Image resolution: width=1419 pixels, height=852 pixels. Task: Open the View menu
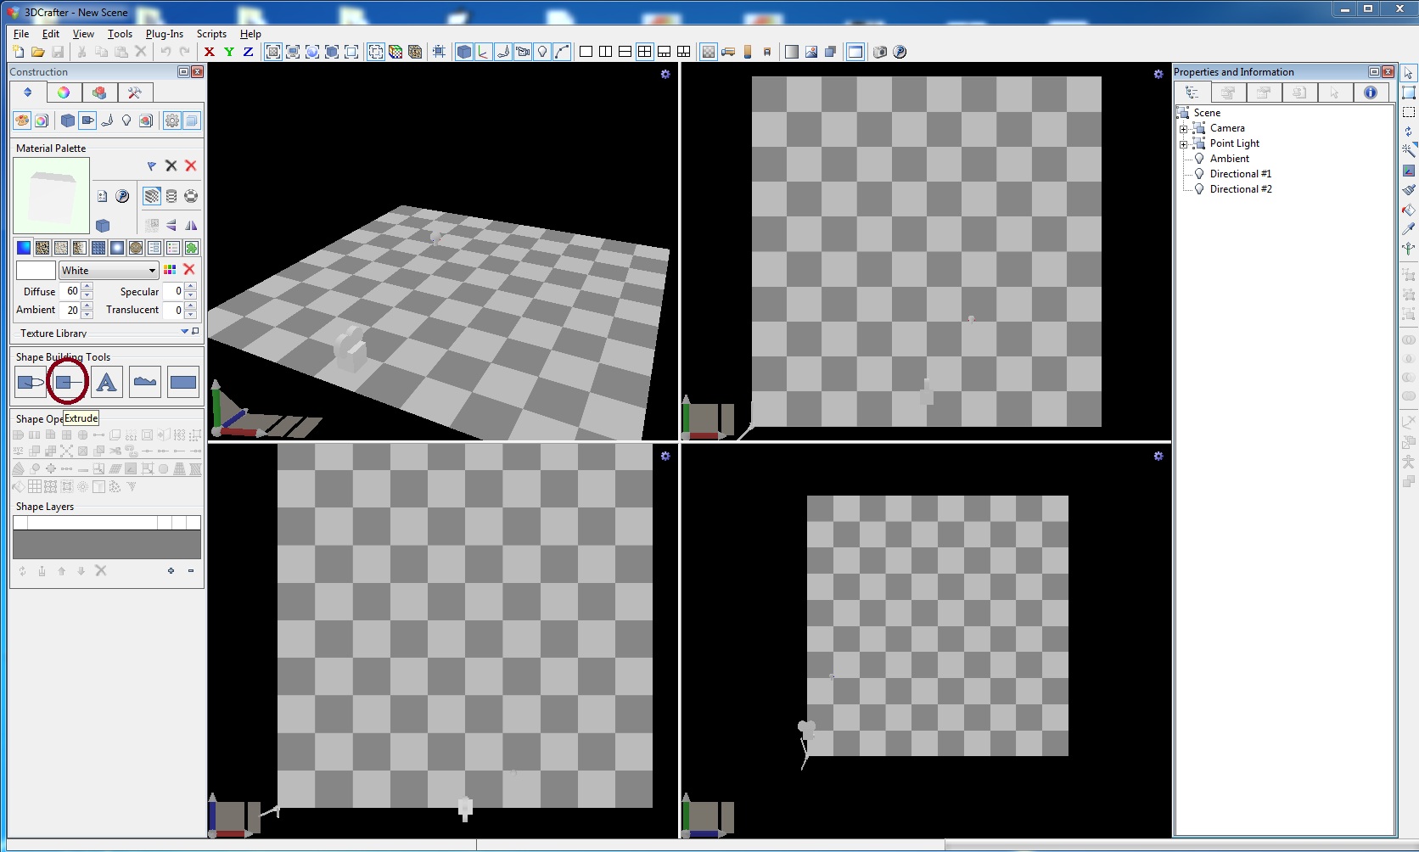coord(83,34)
